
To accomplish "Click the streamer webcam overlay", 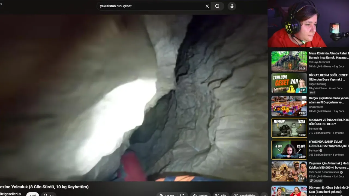I will pos(308,24).
